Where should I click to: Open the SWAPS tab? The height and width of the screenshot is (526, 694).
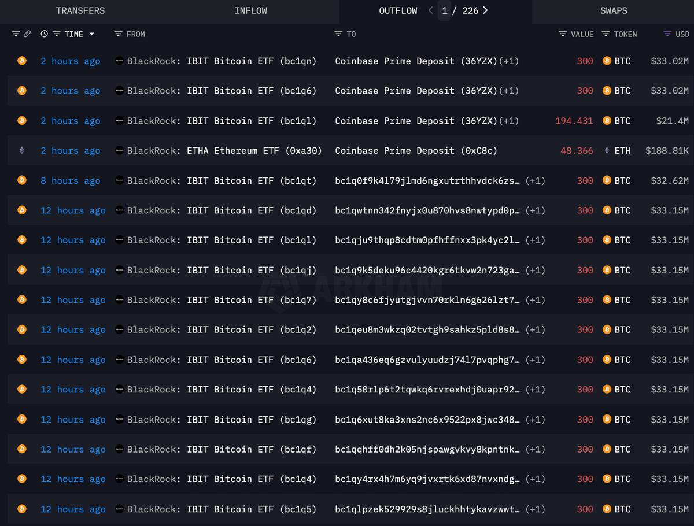click(x=613, y=10)
